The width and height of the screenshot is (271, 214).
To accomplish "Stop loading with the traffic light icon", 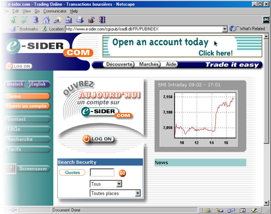I will (x=102, y=20).
